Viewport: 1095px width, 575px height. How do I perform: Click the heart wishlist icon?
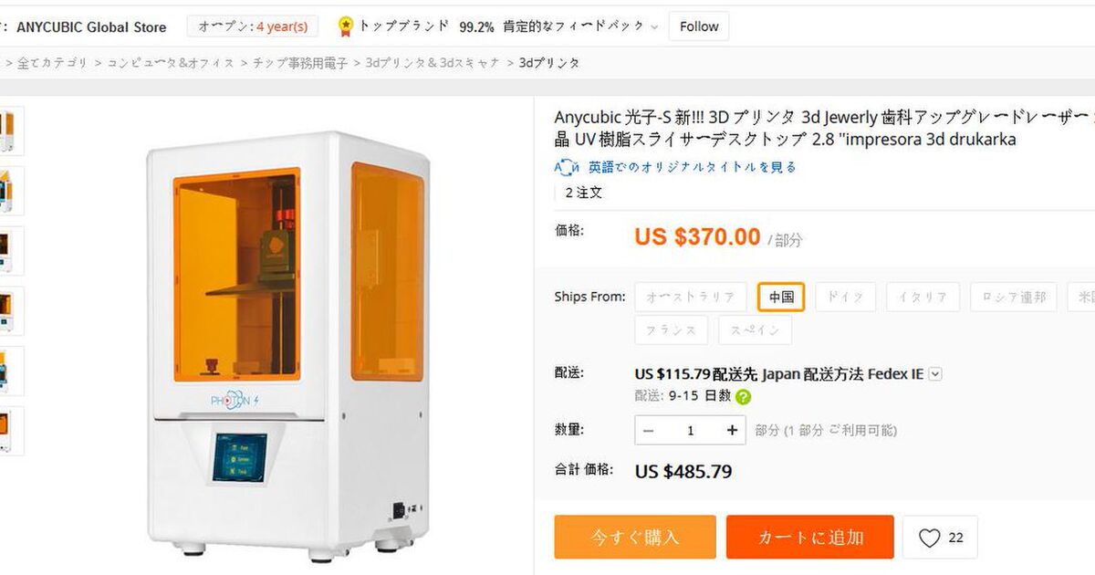[929, 538]
